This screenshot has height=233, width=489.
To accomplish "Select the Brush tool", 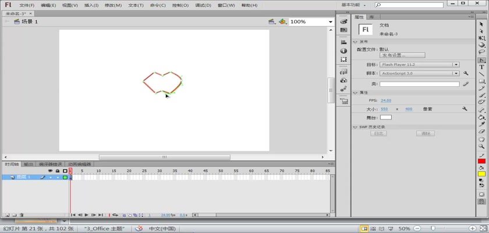I will coord(481,95).
